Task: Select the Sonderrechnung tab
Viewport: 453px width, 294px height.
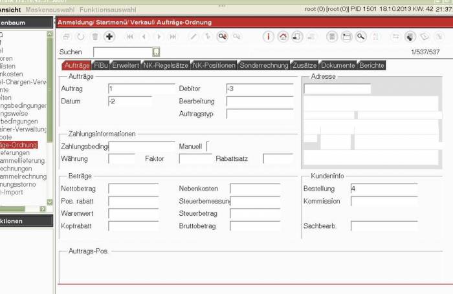Action: (264, 65)
